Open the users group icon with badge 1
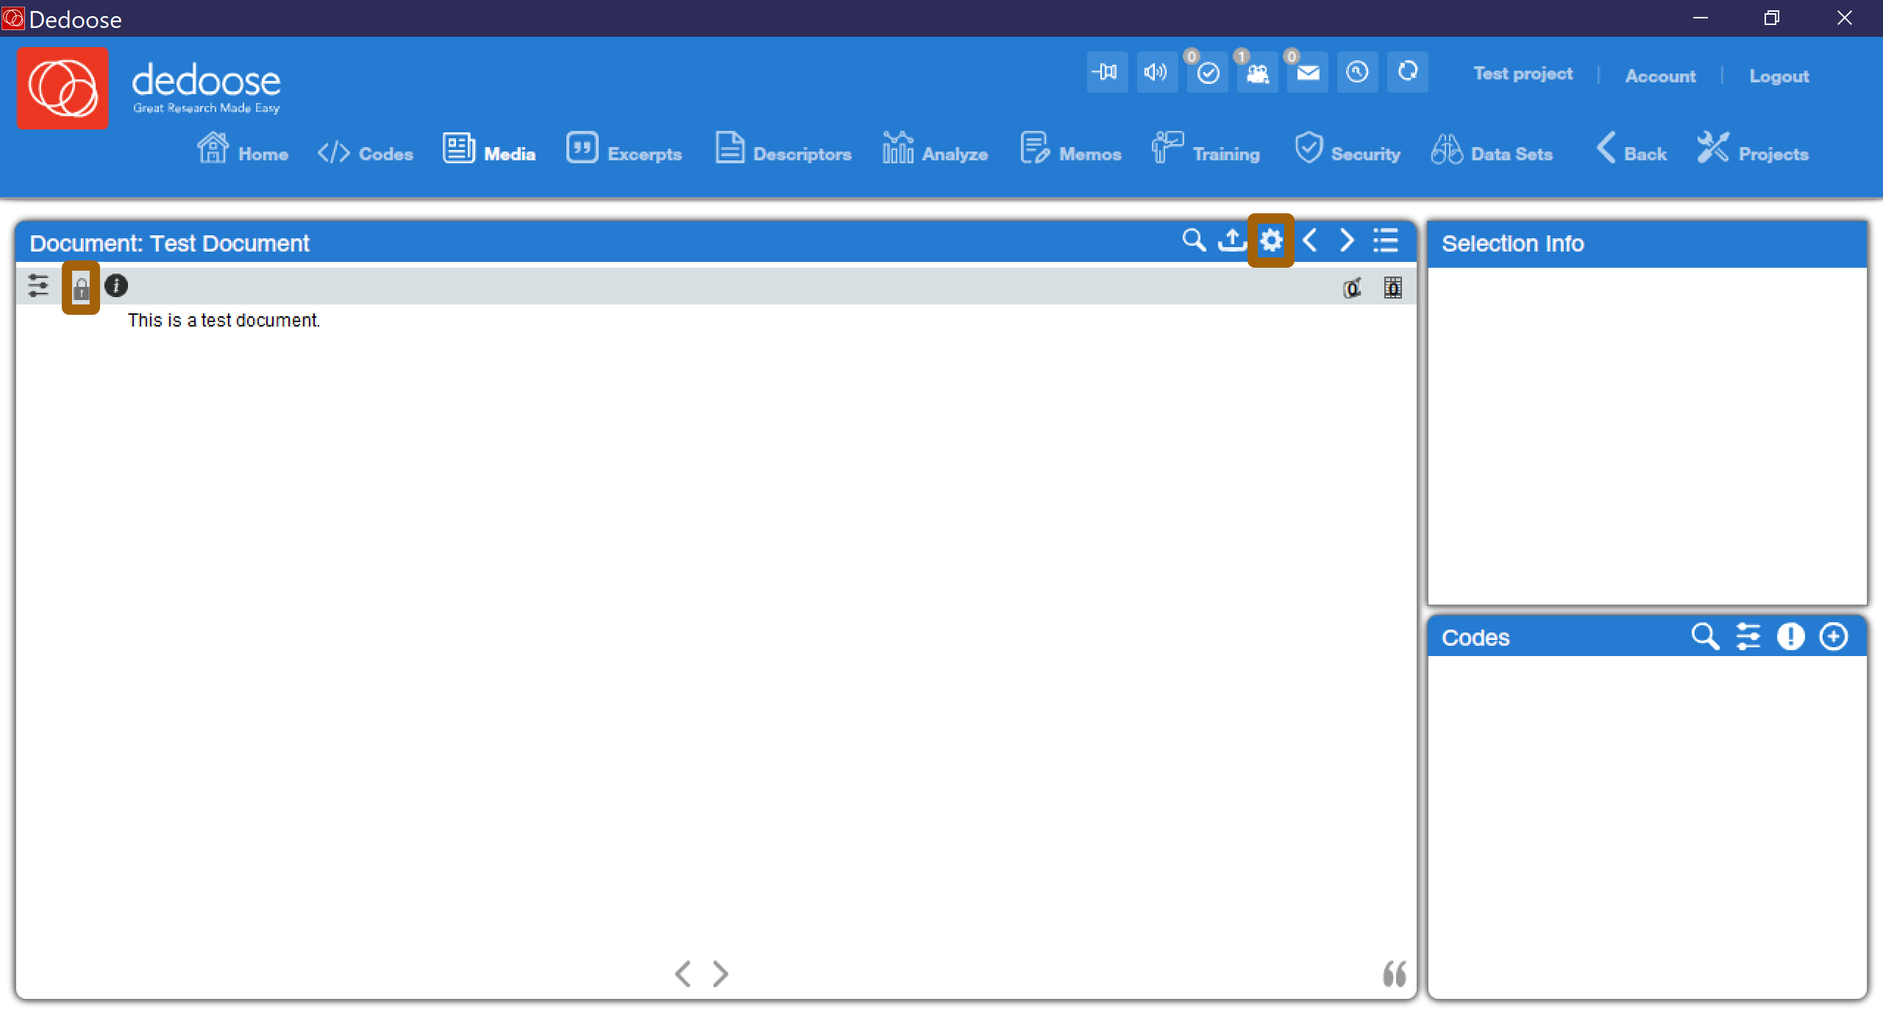The image size is (1883, 1015). pyautogui.click(x=1257, y=72)
